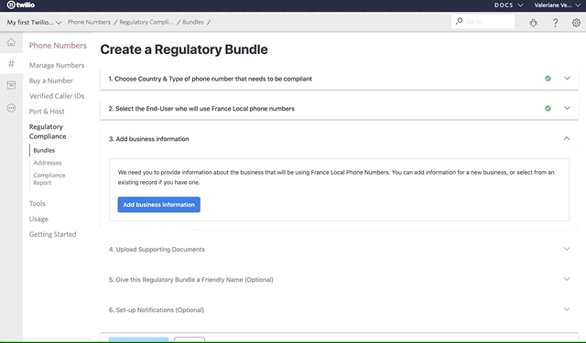Open the Valeriane Ve... account dropdown
Screen dimensions: 586x343
pyautogui.click(x=557, y=5)
